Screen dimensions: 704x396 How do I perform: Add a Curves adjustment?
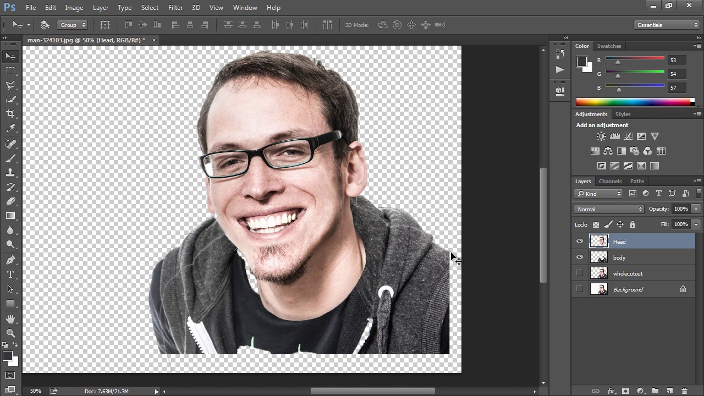tap(628, 136)
